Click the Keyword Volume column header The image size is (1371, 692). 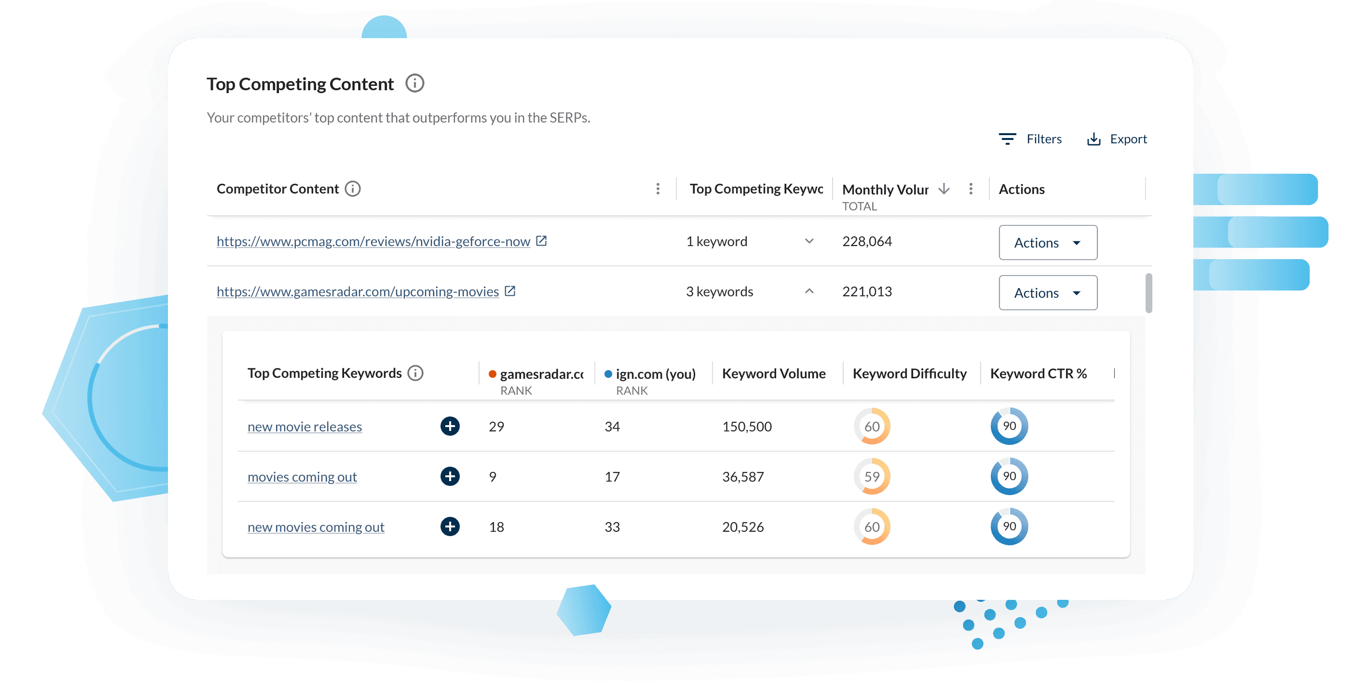[x=773, y=374]
